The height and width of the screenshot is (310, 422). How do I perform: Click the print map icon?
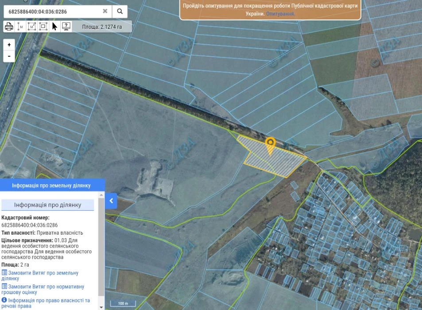point(9,27)
